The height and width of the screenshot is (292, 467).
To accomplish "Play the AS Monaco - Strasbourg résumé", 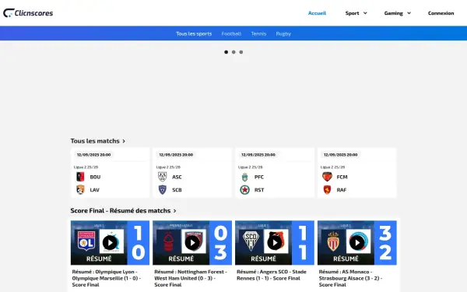I will (x=356, y=242).
